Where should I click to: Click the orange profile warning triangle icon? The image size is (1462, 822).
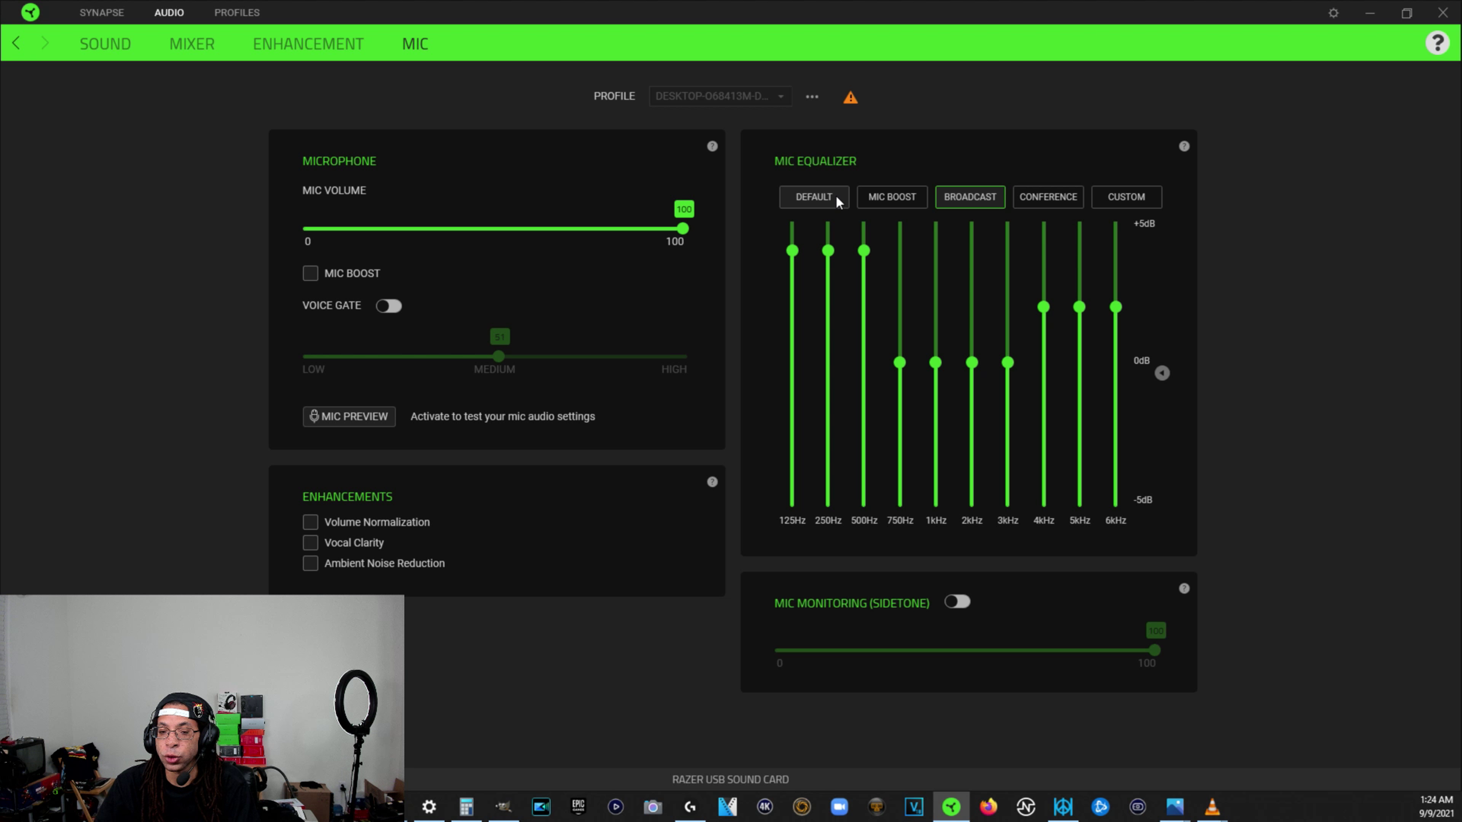click(x=850, y=98)
